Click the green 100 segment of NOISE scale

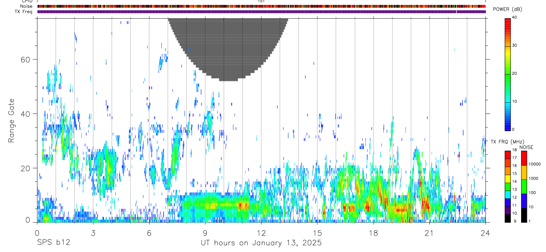[523, 186]
